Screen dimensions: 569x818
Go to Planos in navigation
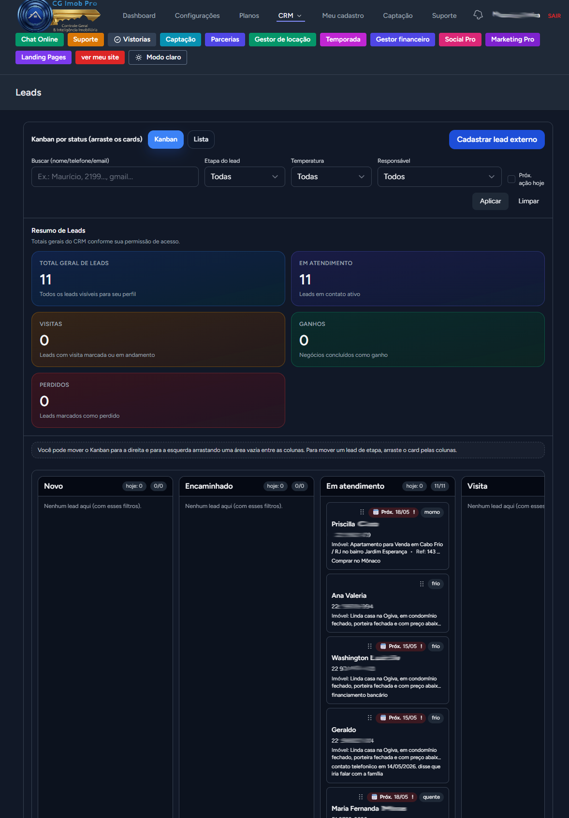tap(249, 15)
